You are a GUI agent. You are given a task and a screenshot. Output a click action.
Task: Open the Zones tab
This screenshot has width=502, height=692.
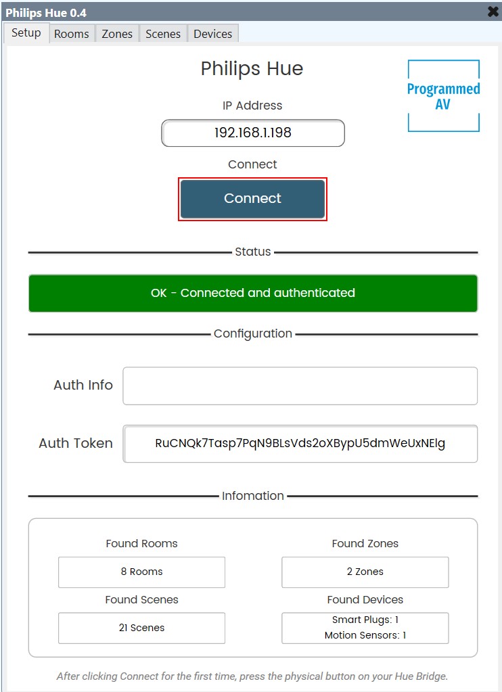pos(117,34)
